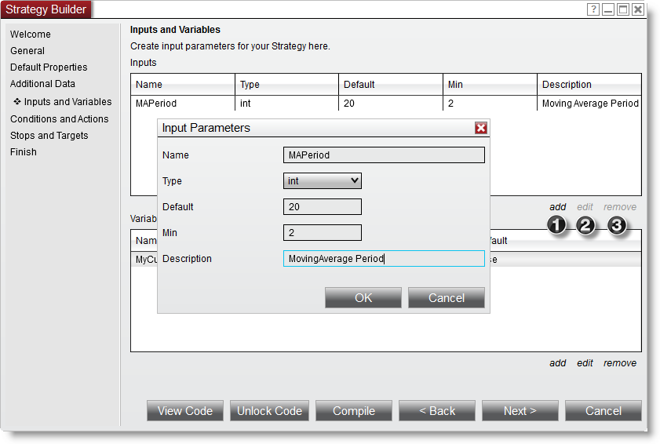Open the Type dropdown showing int
Image resolution: width=660 pixels, height=444 pixels.
[x=322, y=181]
